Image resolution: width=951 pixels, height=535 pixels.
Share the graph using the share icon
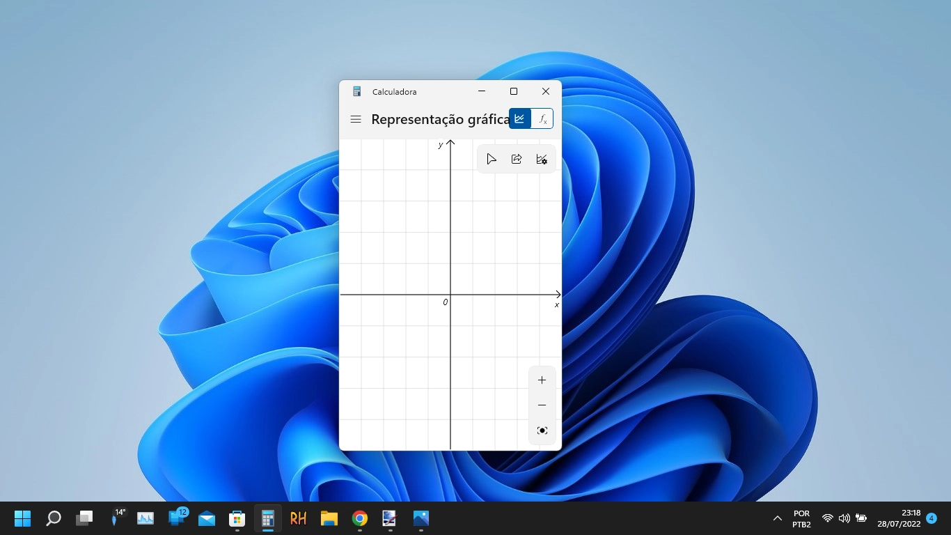pos(517,159)
